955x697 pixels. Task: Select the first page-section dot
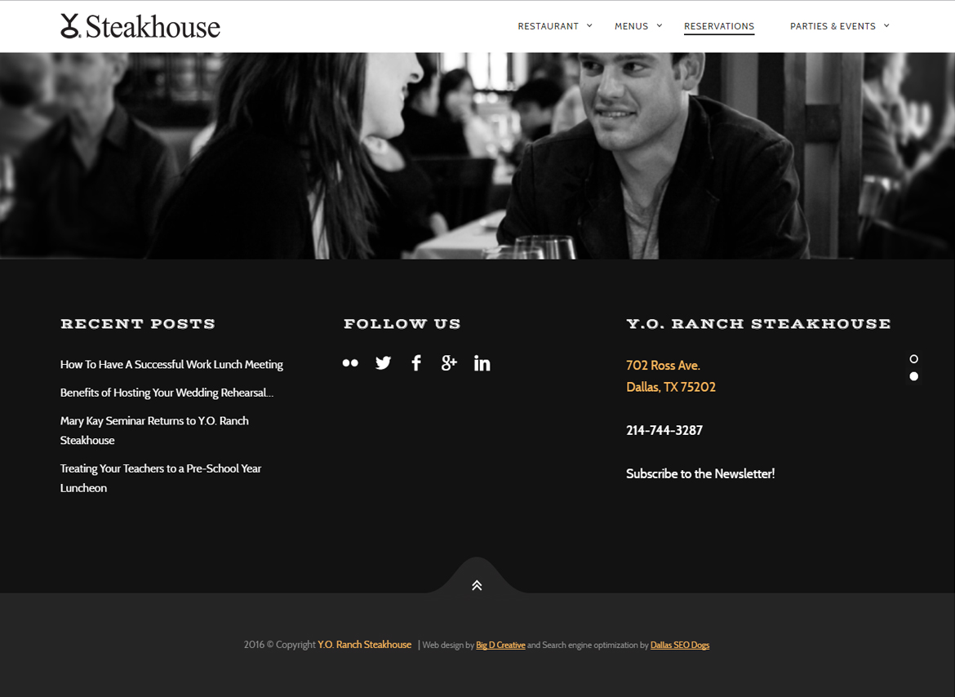point(913,358)
